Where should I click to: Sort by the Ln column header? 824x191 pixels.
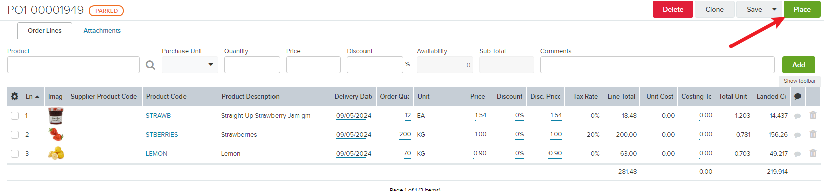[32, 97]
